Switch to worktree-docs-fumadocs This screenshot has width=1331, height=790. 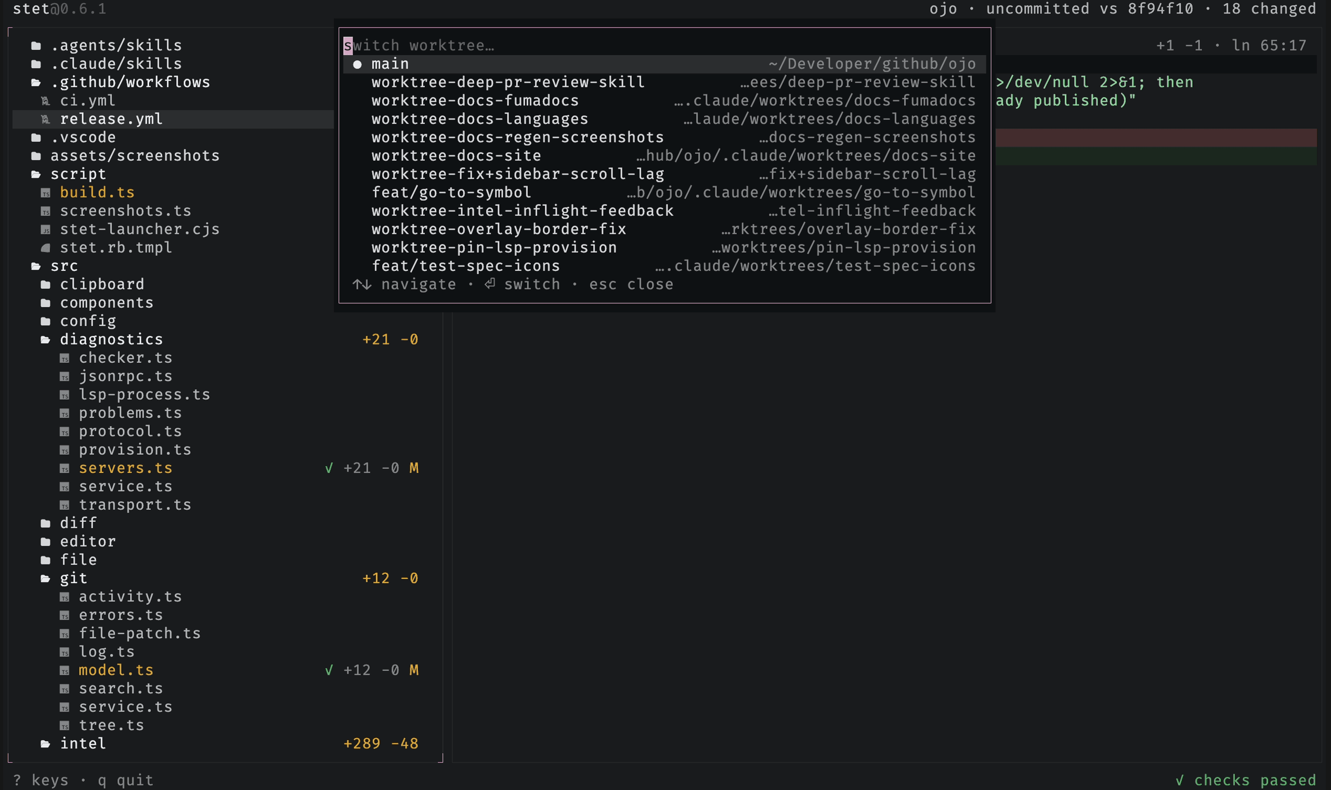tap(664, 101)
